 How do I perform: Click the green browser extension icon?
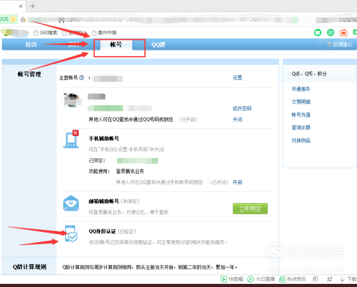pyautogui.click(x=318, y=33)
